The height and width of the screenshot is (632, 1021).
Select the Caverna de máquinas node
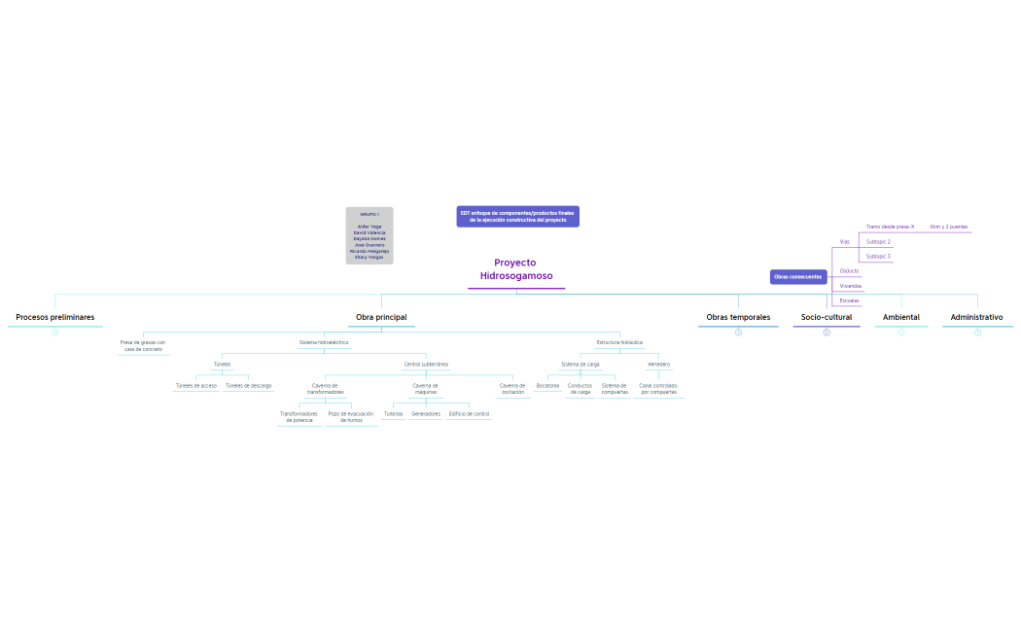click(x=425, y=389)
